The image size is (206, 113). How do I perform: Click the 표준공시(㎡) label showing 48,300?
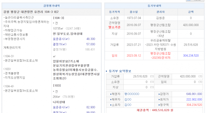pos(61,39)
